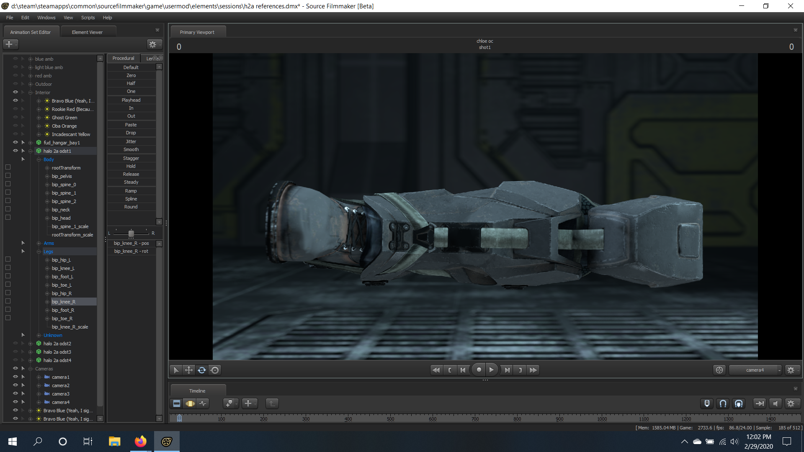The height and width of the screenshot is (452, 804).
Task: Apply the Spline preset
Action: point(131,199)
